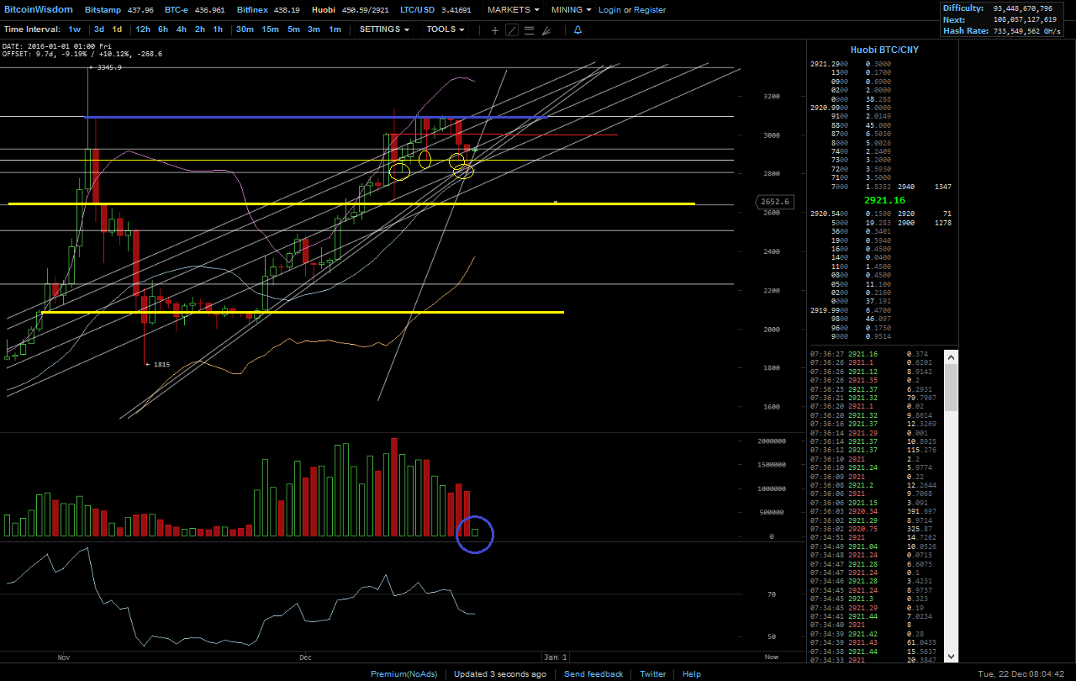The width and height of the screenshot is (1076, 681).
Task: Click the ask row with 38.288 volume
Action: point(883,98)
